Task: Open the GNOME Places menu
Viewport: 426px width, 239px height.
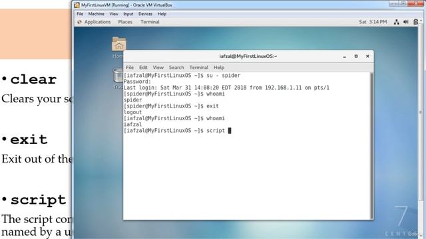Action: (125, 22)
